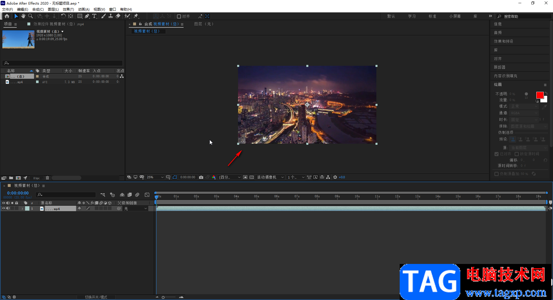553x300 pixels.
Task: Activate the Zoom magnifier tool
Action: coord(31,16)
